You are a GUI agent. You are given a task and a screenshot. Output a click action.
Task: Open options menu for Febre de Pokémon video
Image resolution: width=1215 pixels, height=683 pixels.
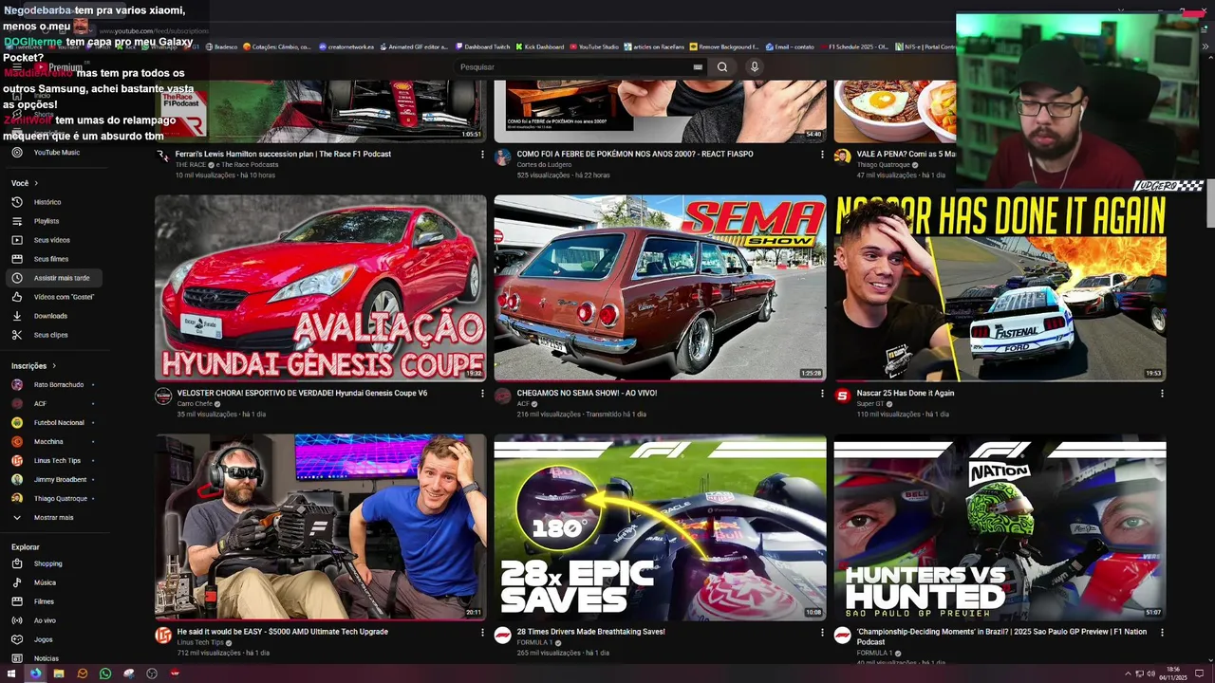coord(822,155)
